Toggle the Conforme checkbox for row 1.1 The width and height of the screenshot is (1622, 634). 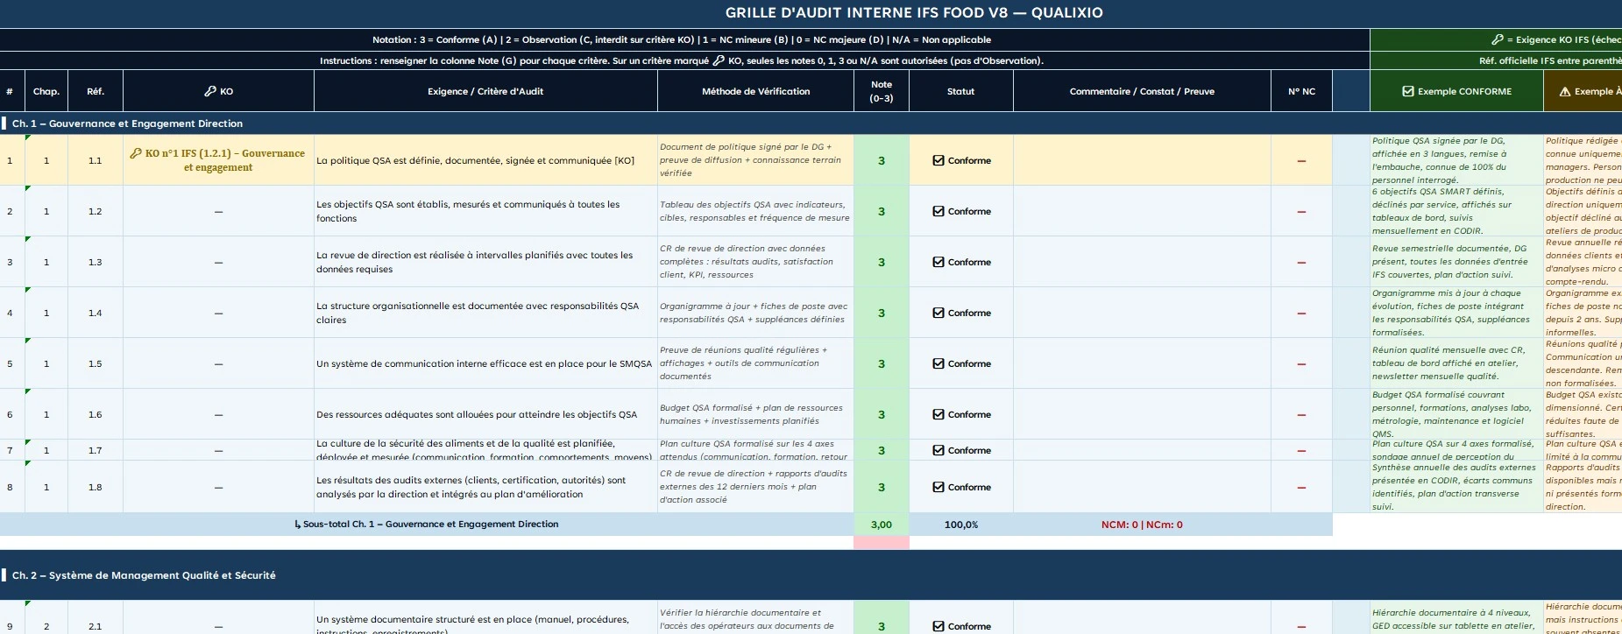[x=938, y=160]
